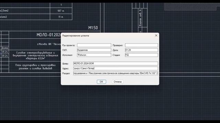Click the М1:50 scale text in drawing

(93, 28)
